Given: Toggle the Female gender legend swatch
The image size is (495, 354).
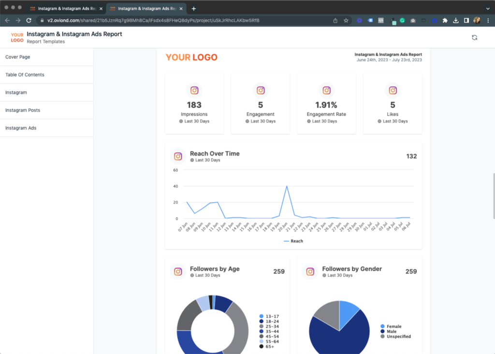Looking at the screenshot, I should 383,326.
